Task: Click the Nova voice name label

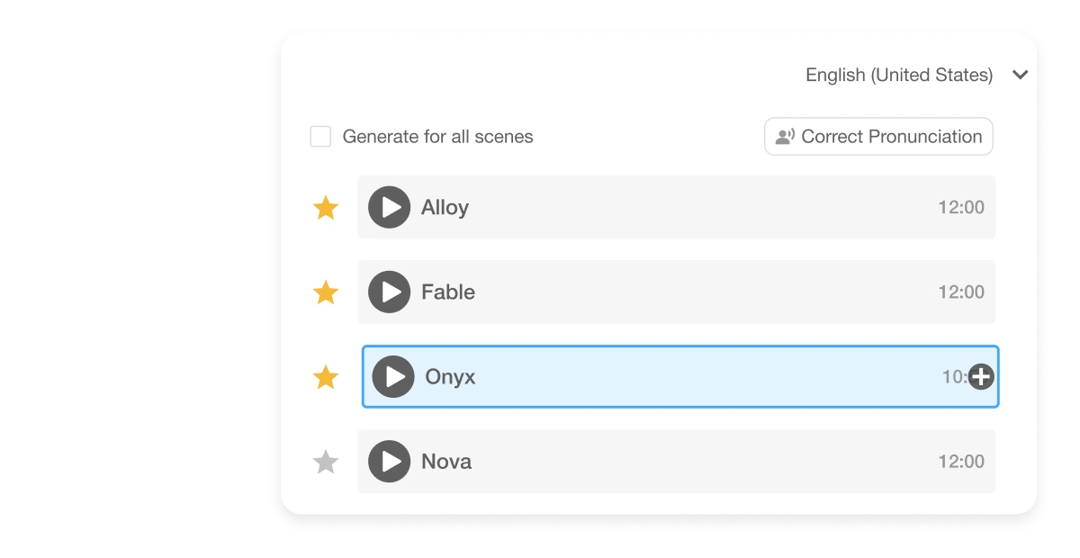Action: coord(446,461)
